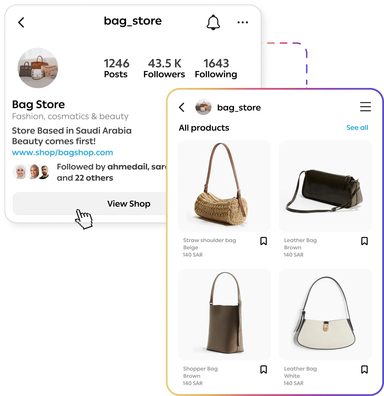This screenshot has width=384, height=396.
Task: Open small bag_store avatar in shop header
Action: pyautogui.click(x=203, y=107)
